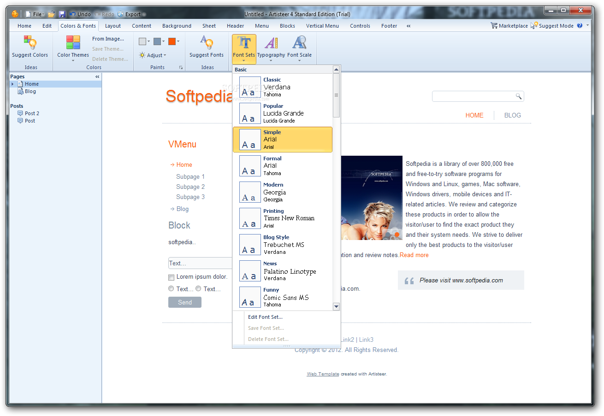Open the Paints group dialog launcher
Image resolution: width=604 pixels, height=416 pixels.
point(181,68)
